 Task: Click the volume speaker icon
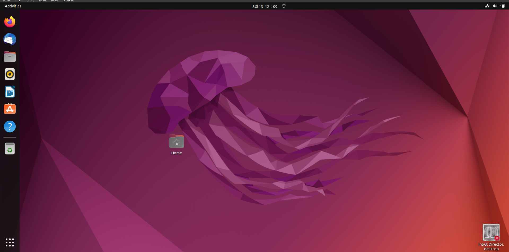pos(495,6)
